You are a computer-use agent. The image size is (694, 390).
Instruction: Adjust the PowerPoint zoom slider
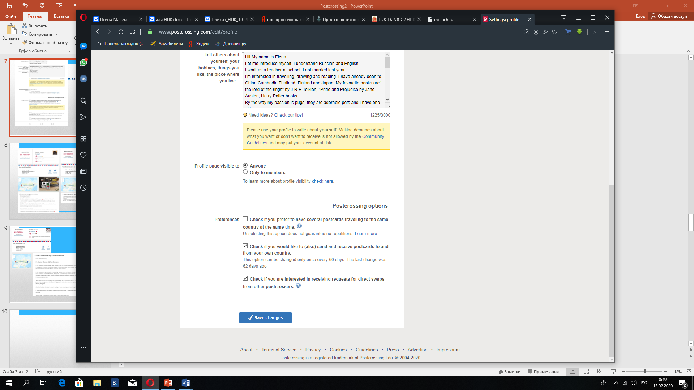(x=644, y=372)
